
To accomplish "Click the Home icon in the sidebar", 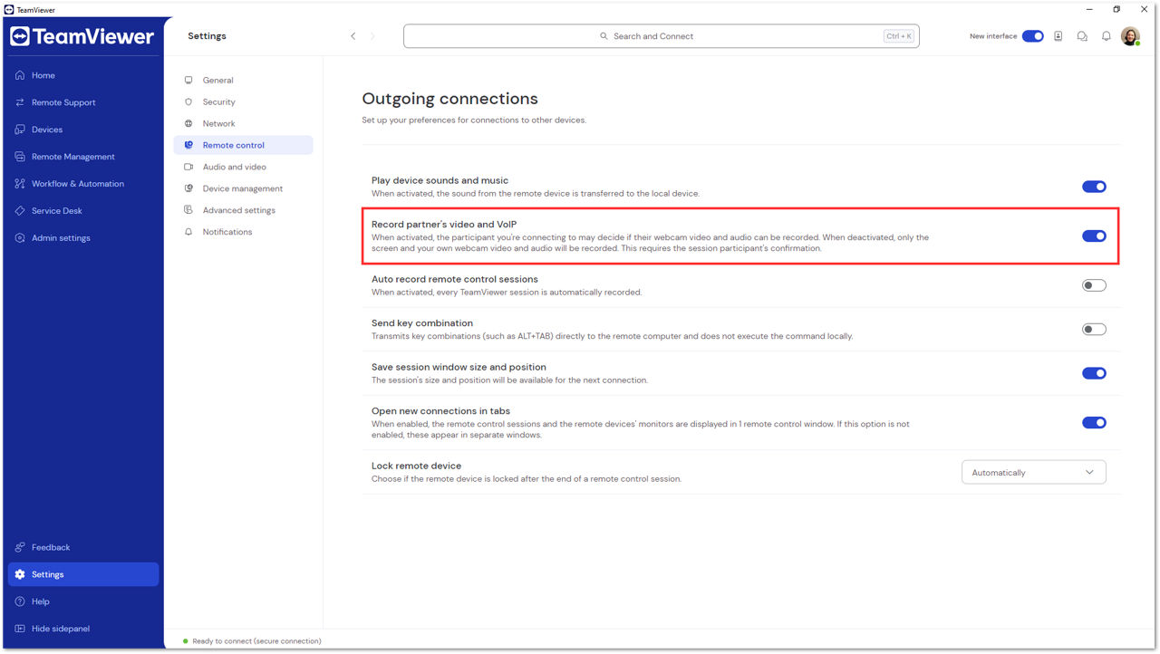I will pos(20,75).
